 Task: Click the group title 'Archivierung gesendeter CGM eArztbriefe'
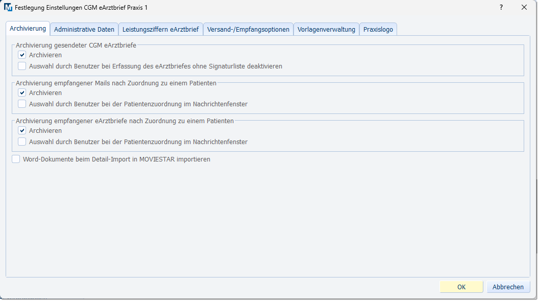click(x=76, y=45)
